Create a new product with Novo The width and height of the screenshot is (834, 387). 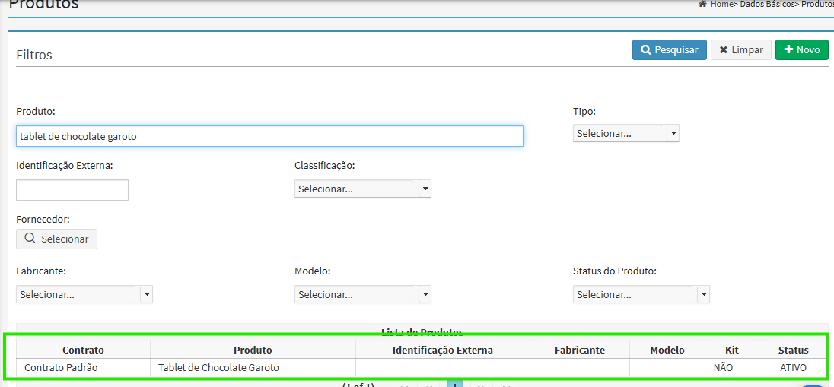click(801, 50)
